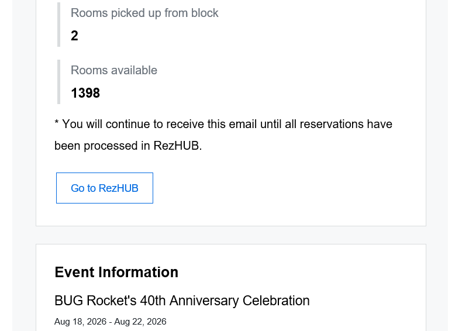
Task: Click the "Rooms available" label
Action: point(114,70)
